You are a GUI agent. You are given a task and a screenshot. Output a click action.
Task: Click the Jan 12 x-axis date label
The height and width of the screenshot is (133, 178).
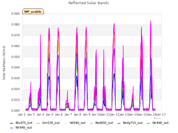point(115,114)
